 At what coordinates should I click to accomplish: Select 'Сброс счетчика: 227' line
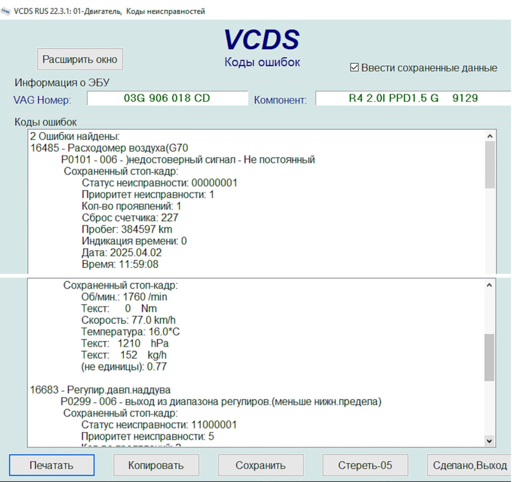click(130, 218)
